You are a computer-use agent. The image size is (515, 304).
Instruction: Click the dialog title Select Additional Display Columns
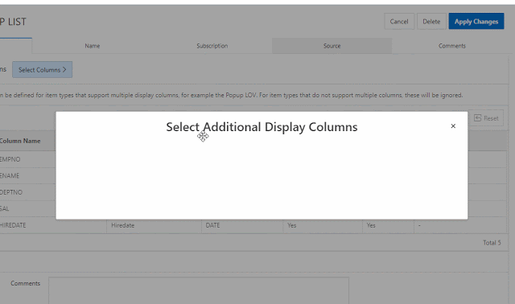pyautogui.click(x=262, y=127)
